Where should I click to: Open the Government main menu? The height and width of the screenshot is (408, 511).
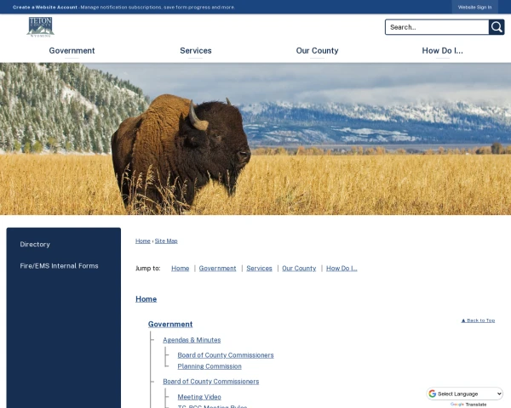[x=72, y=51]
